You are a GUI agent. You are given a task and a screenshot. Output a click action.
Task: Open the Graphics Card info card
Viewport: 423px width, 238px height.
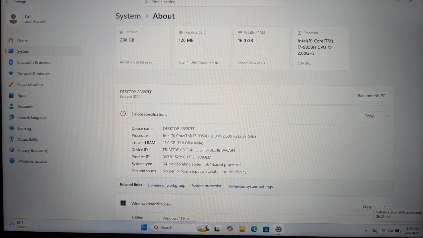202,48
